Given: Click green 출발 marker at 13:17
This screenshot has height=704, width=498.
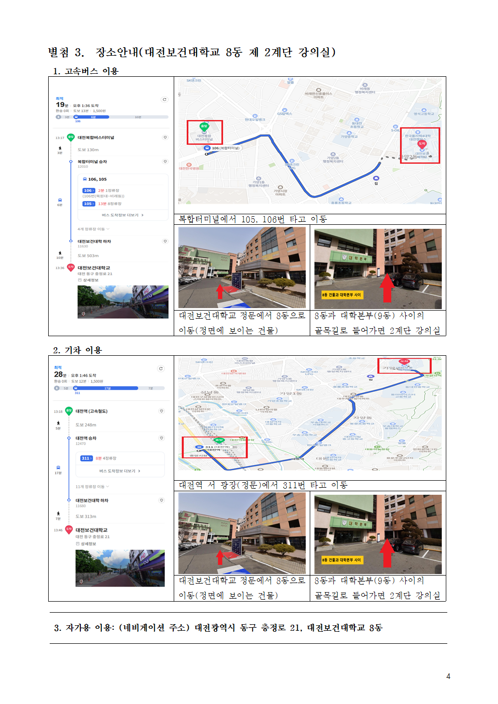Looking at the screenshot, I should (71, 137).
